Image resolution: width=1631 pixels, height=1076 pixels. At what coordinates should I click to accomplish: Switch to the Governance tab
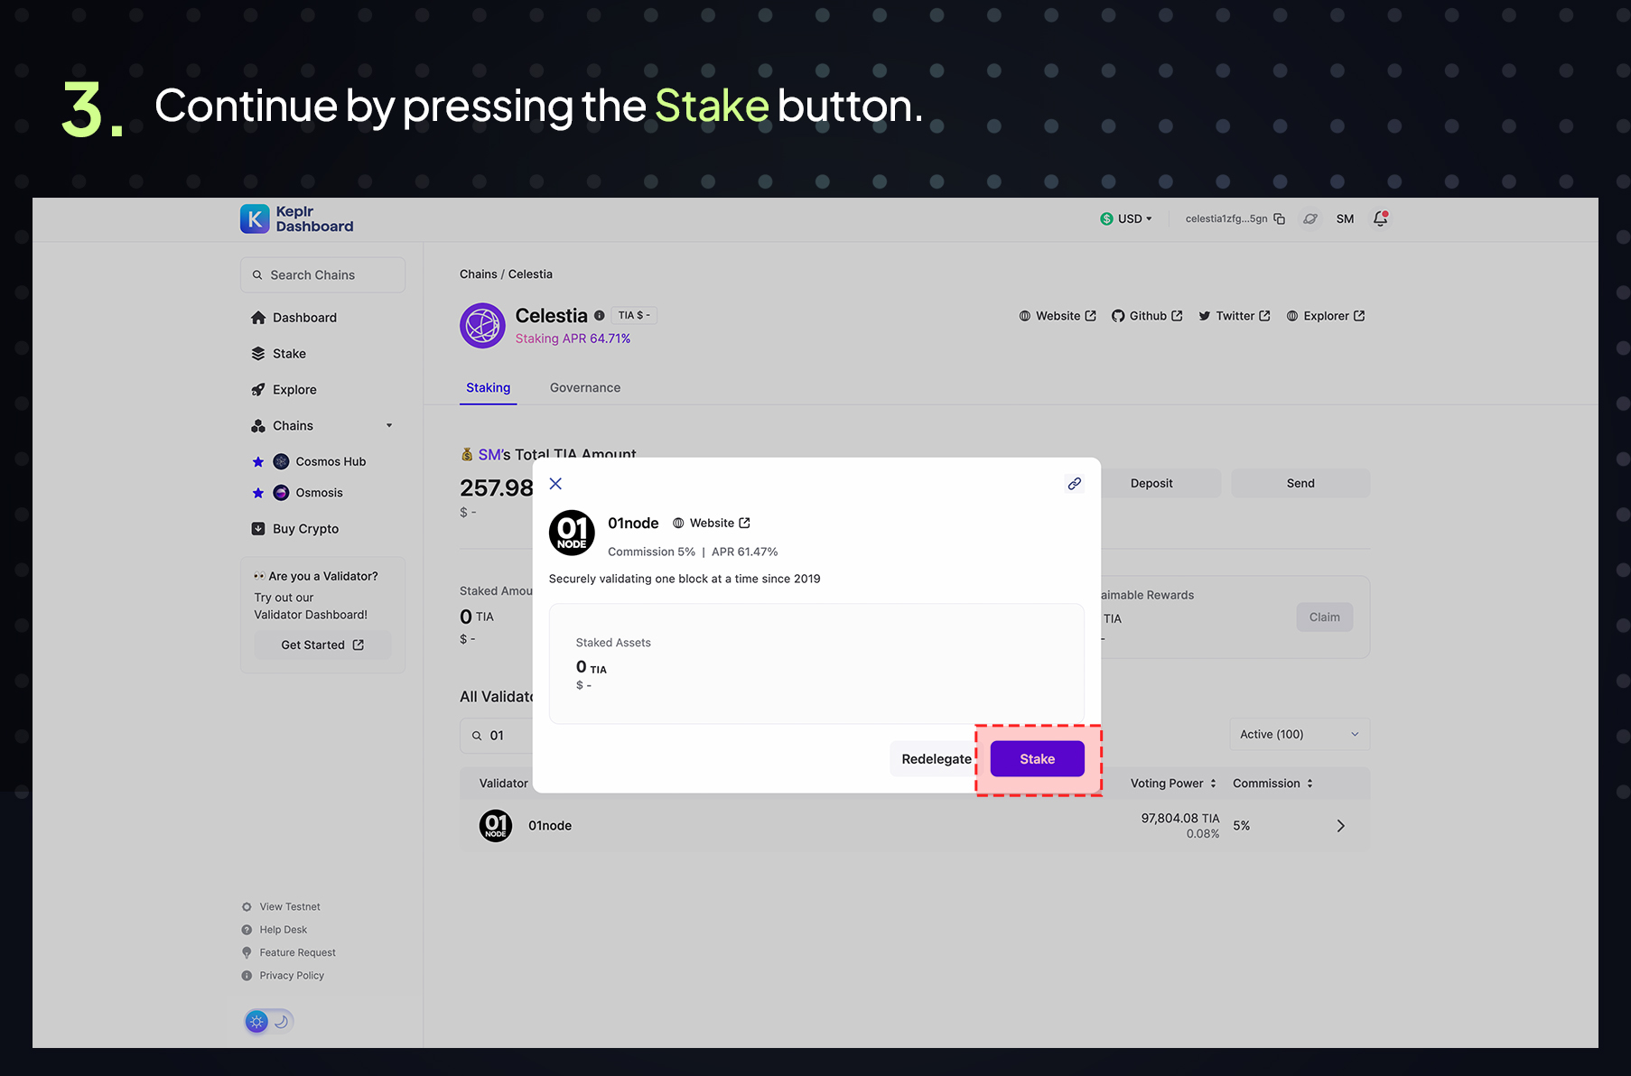tap(584, 388)
